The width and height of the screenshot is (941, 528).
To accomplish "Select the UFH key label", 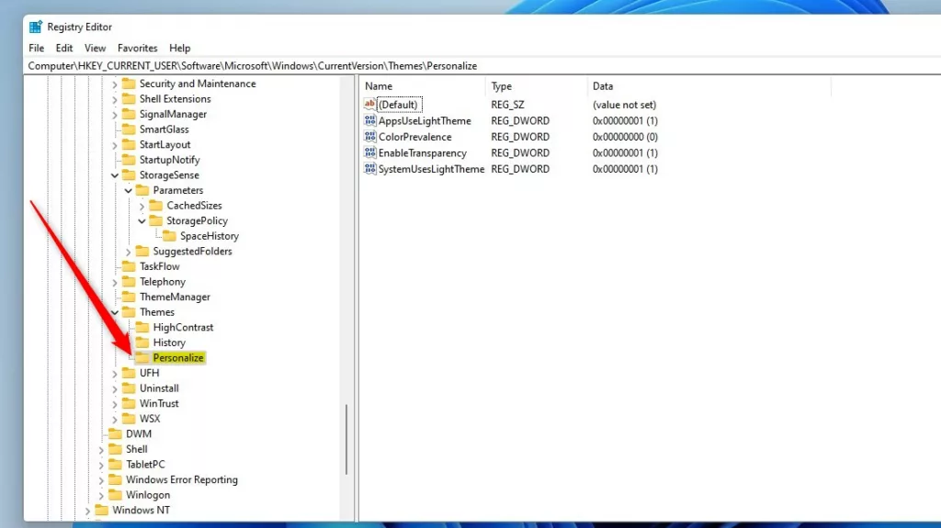I will (x=150, y=373).
